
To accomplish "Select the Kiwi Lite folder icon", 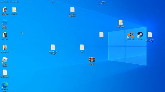I will [14, 10].
